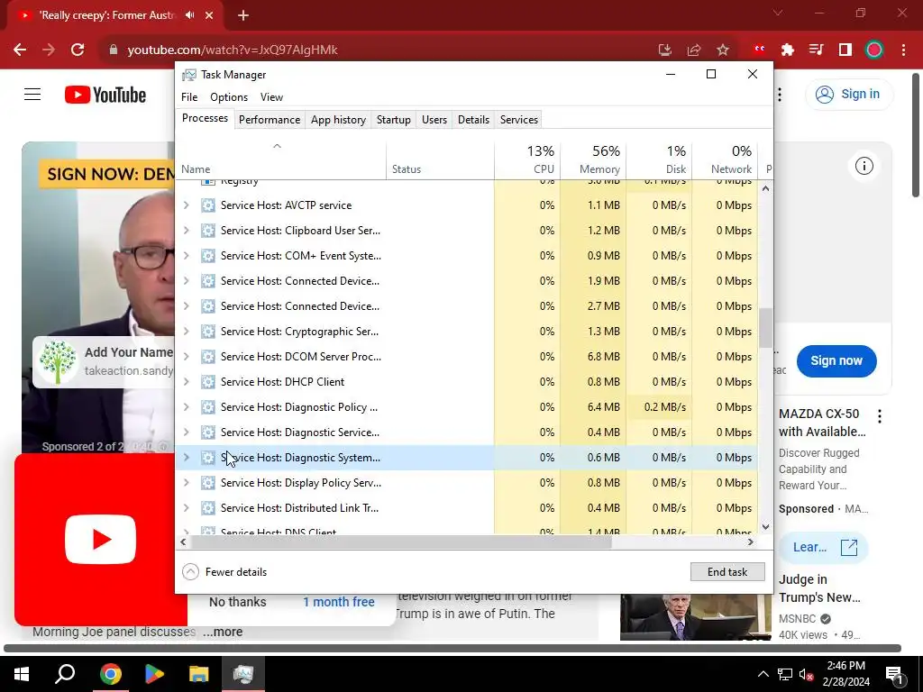Open YouTube hamburger guide menu
Screen dimensions: 923x692
coord(32,94)
